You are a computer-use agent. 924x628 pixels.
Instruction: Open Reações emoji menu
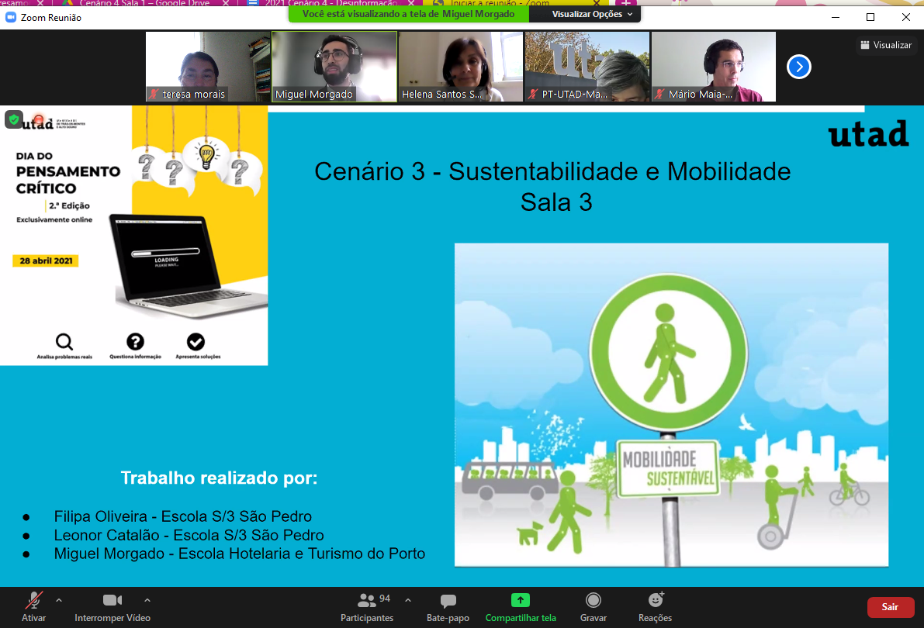[656, 607]
